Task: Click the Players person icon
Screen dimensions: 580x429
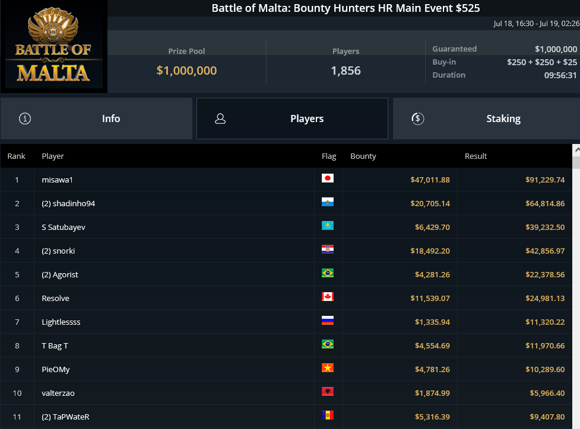Action: pyautogui.click(x=220, y=119)
